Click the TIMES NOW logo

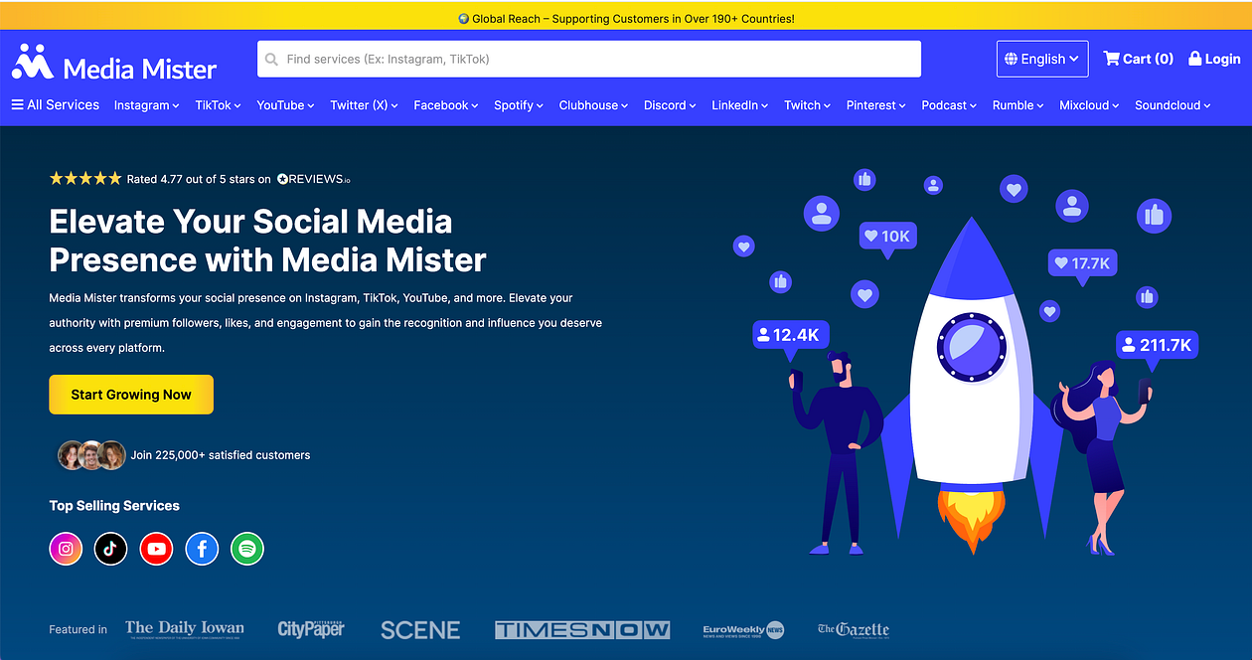click(582, 630)
